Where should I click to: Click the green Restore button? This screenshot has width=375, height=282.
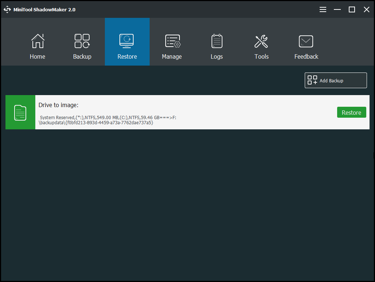(x=351, y=113)
